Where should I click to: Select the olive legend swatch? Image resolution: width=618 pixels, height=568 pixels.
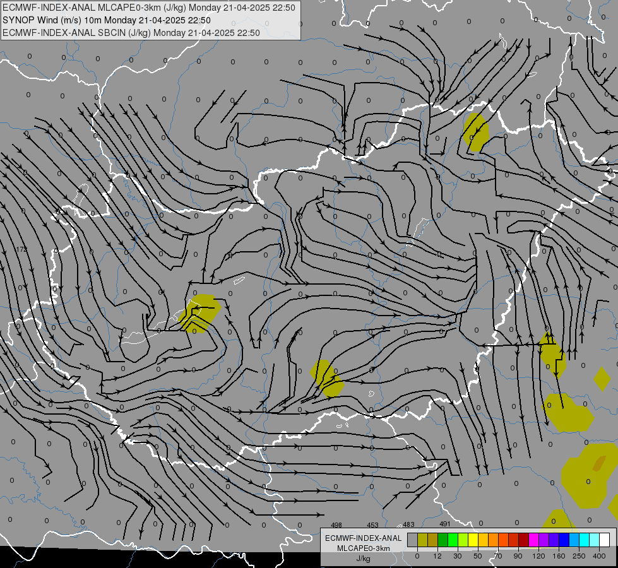coord(422,540)
